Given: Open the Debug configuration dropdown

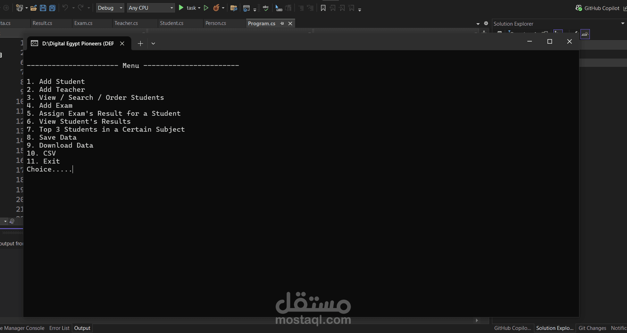Looking at the screenshot, I should click(x=110, y=8).
